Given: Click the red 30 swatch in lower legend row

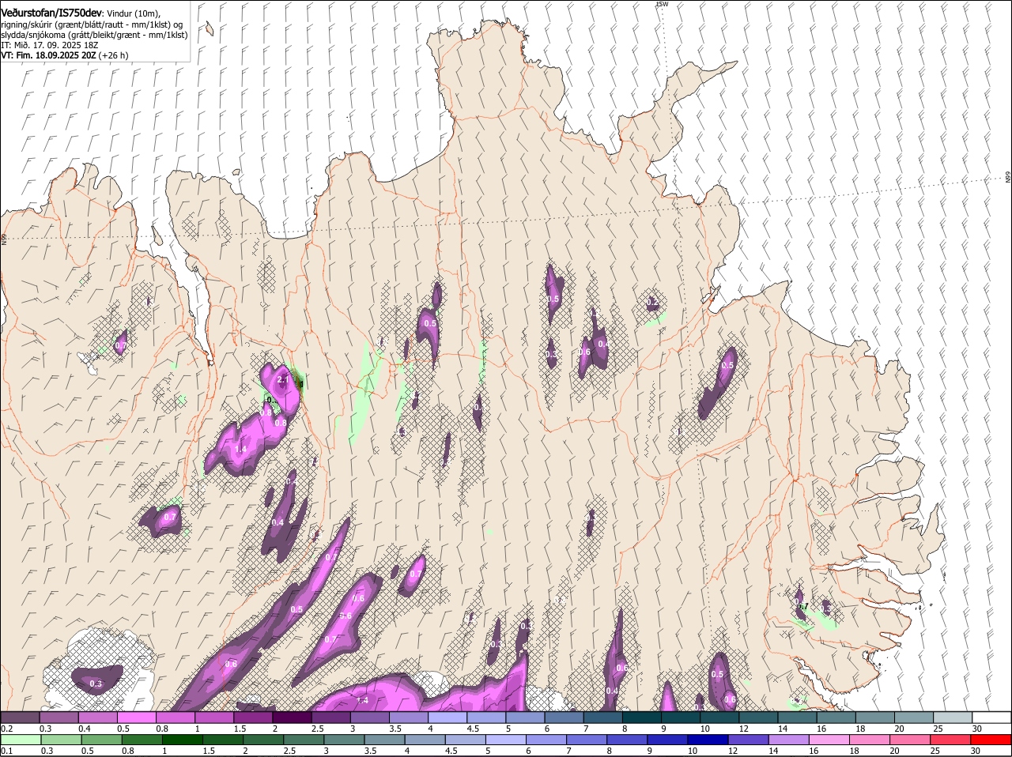Looking at the screenshot, I should click(x=991, y=740).
